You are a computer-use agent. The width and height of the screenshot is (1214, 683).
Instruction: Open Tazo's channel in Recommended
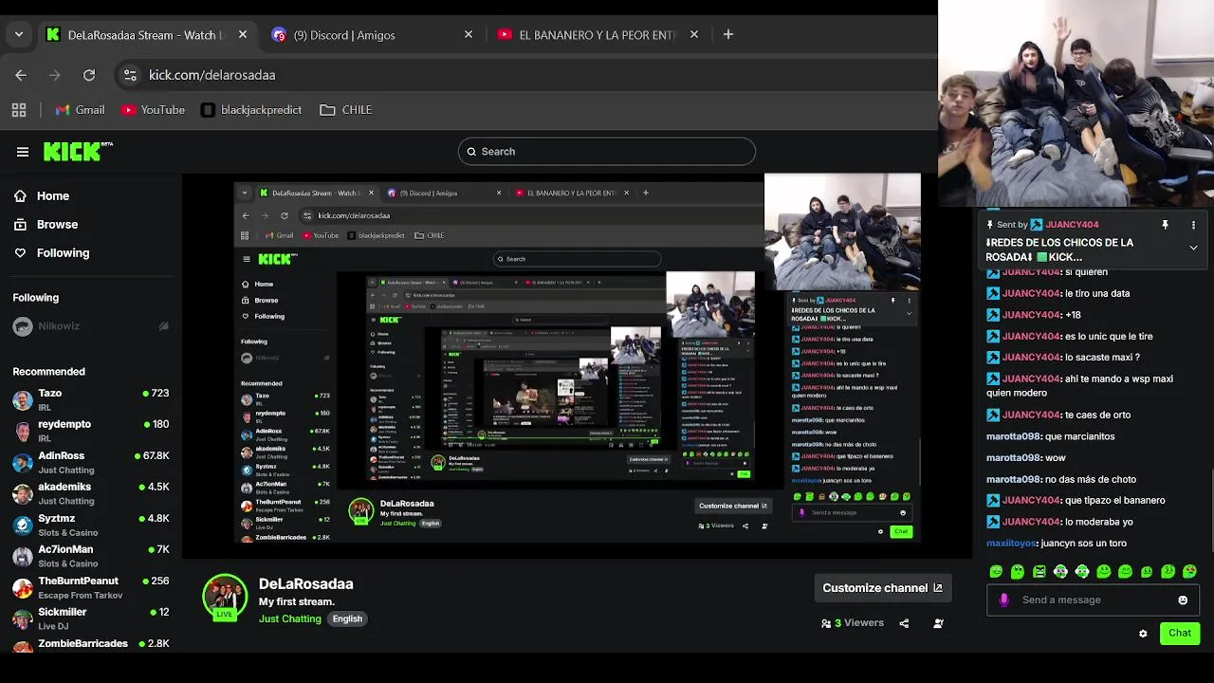pos(91,399)
